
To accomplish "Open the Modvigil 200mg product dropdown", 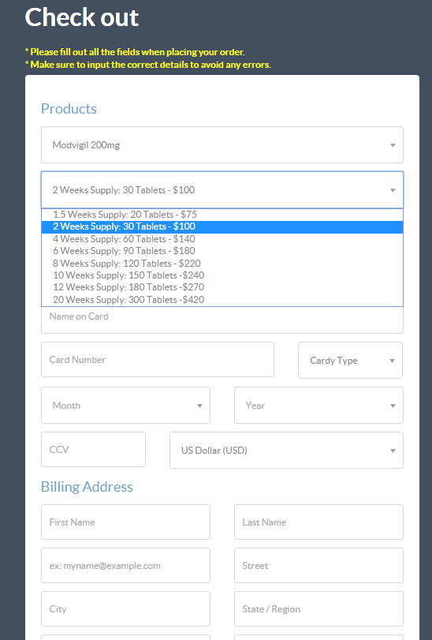I will (x=222, y=145).
